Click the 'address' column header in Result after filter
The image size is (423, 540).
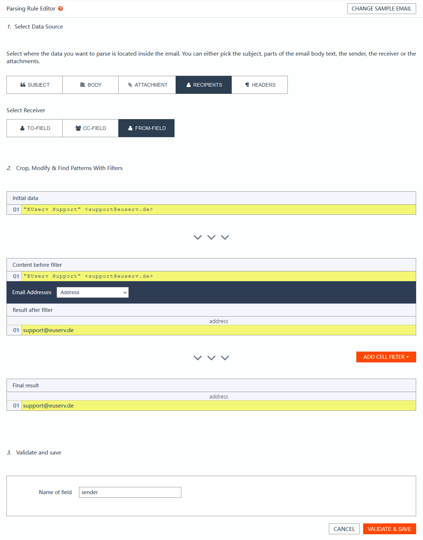coord(219,321)
